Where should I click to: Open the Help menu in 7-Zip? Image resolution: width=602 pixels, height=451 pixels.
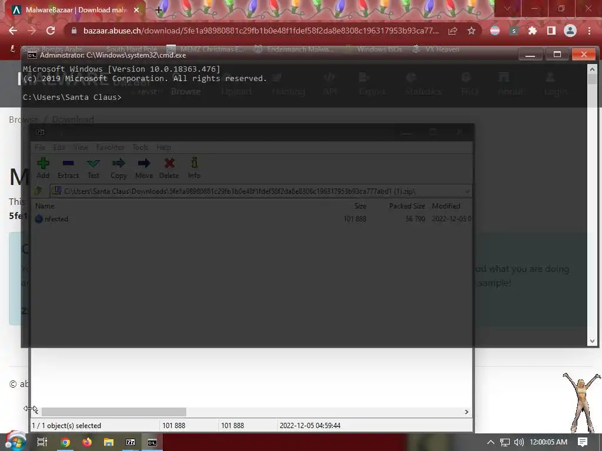[x=163, y=147]
